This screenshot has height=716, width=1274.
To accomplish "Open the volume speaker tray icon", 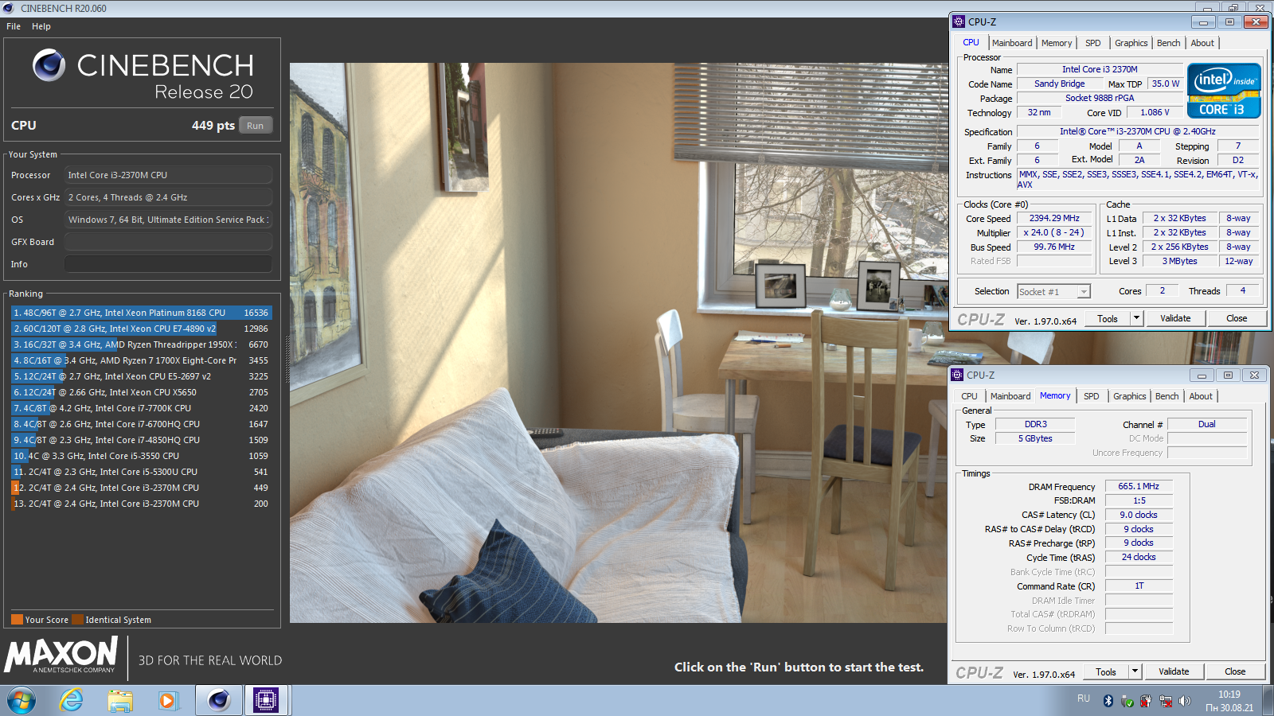I will click(1185, 701).
